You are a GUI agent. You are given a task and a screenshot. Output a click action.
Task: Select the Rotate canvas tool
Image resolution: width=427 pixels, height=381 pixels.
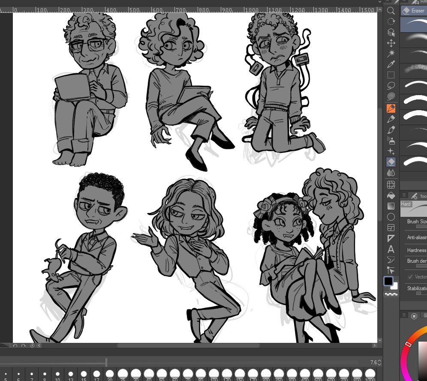[x=391, y=21]
